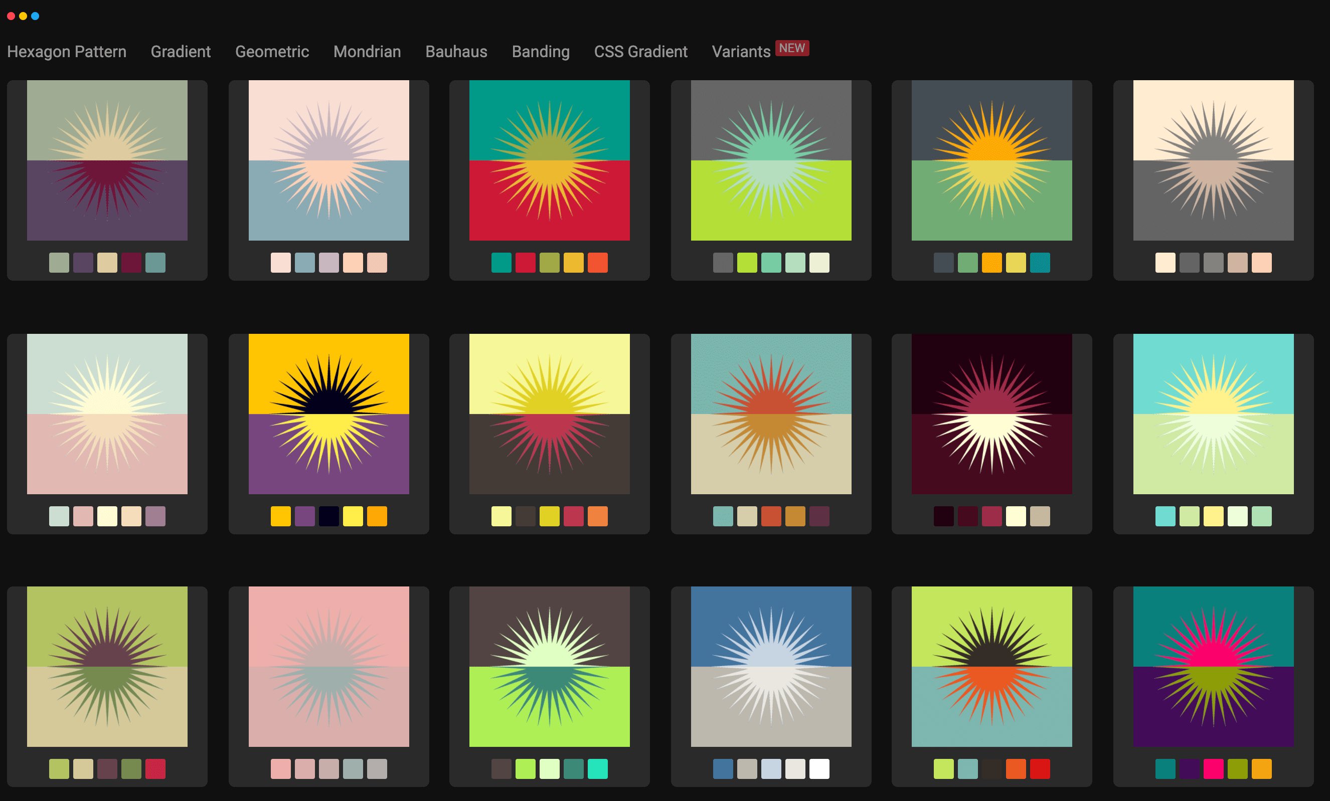The image size is (1330, 801).
Task: Select the Geometric tab
Action: (x=271, y=52)
